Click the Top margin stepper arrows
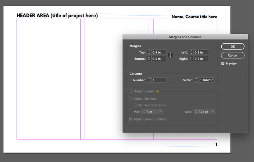Viewport: 254px width, 162px height. (149, 52)
